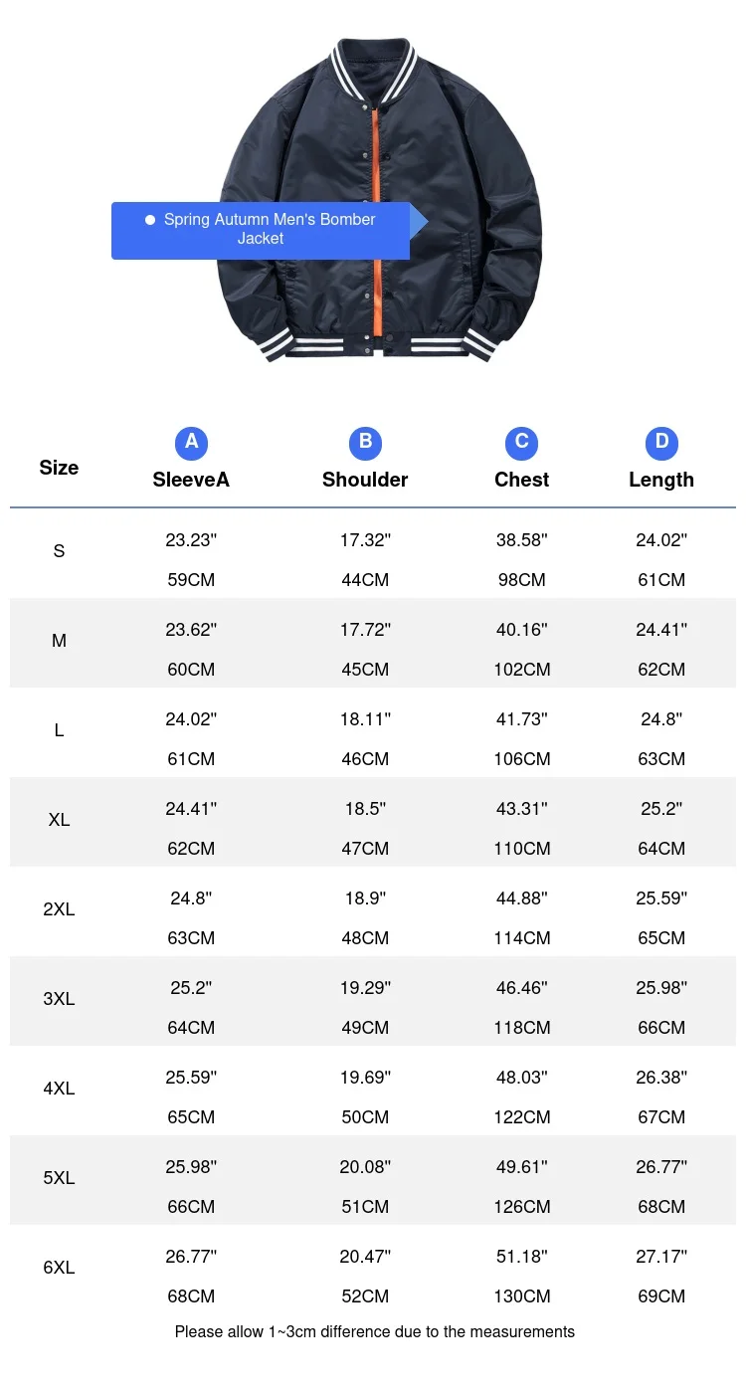
Task: Click the SleeveA column header text
Action: [x=191, y=480]
